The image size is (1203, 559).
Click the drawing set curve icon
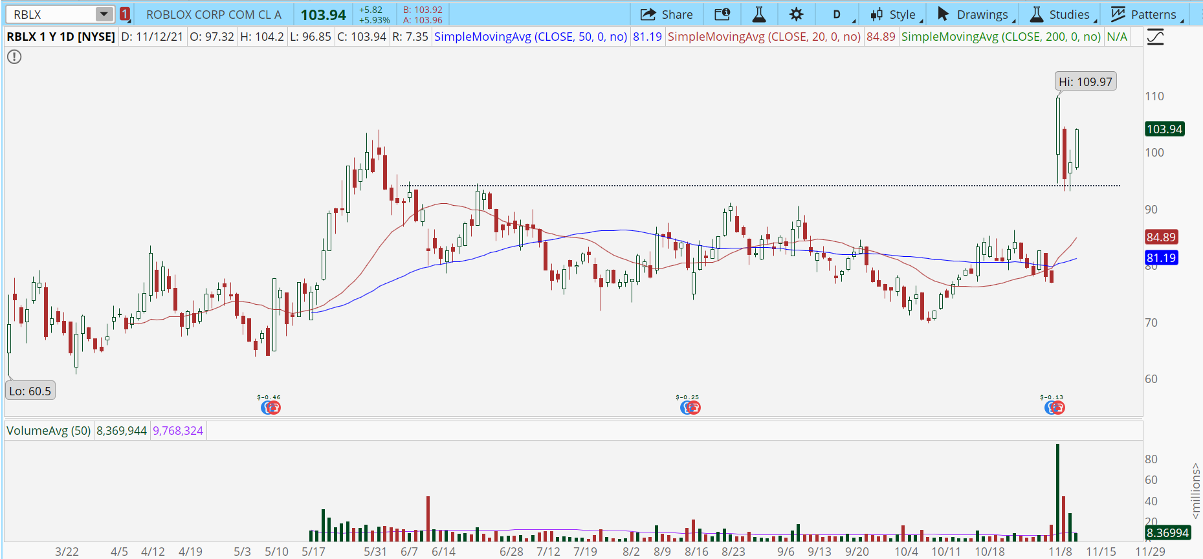tap(1155, 38)
